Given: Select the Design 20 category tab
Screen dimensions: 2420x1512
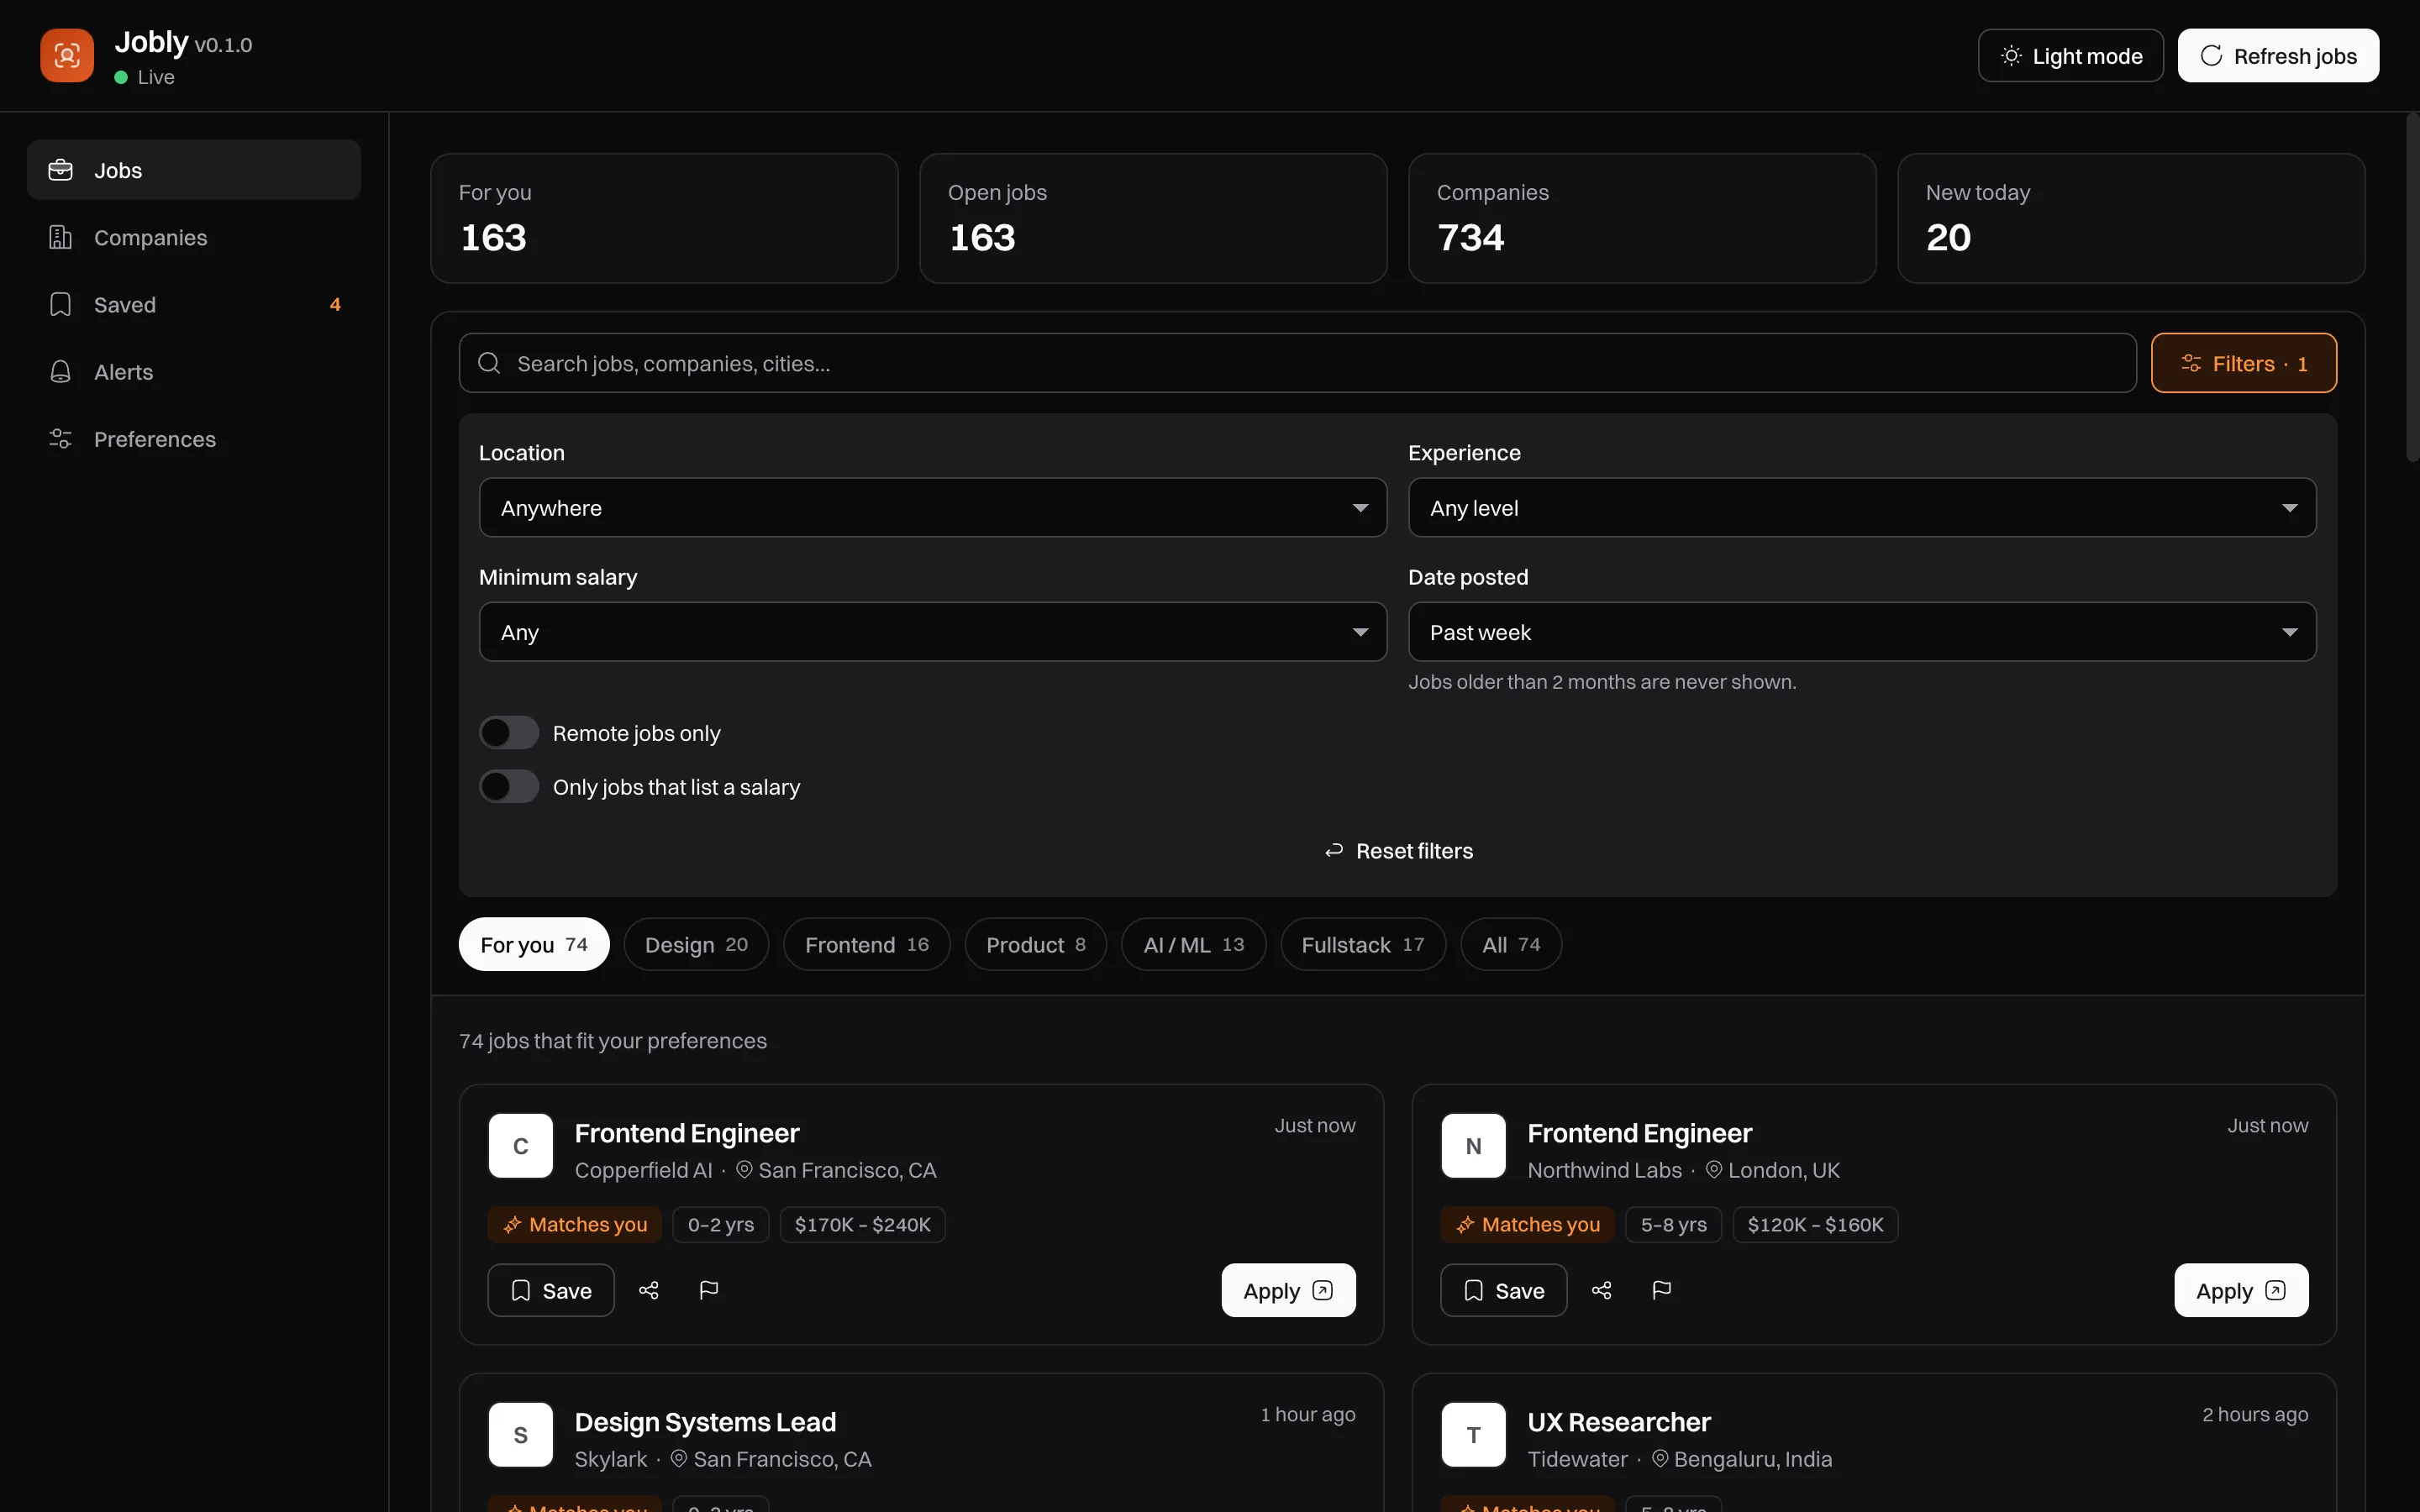Looking at the screenshot, I should pyautogui.click(x=696, y=944).
